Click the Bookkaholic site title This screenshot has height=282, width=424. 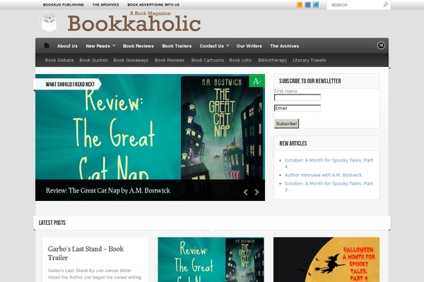coord(134,24)
